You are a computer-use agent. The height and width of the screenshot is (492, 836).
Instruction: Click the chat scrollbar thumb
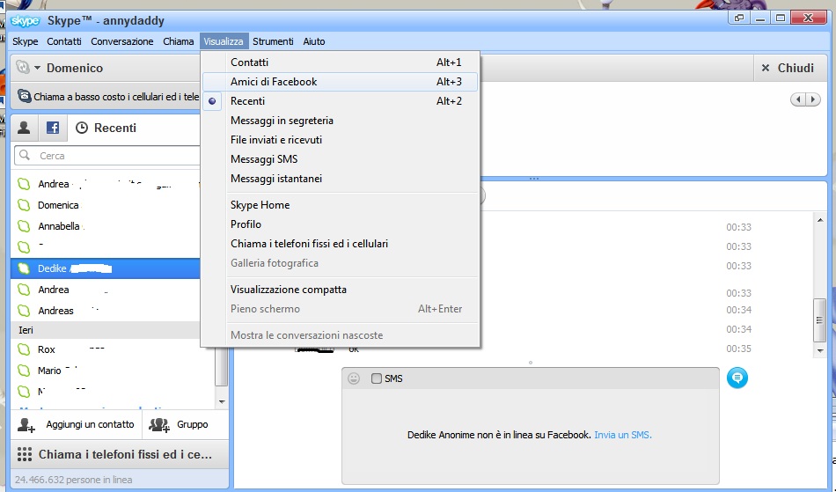pos(819,319)
